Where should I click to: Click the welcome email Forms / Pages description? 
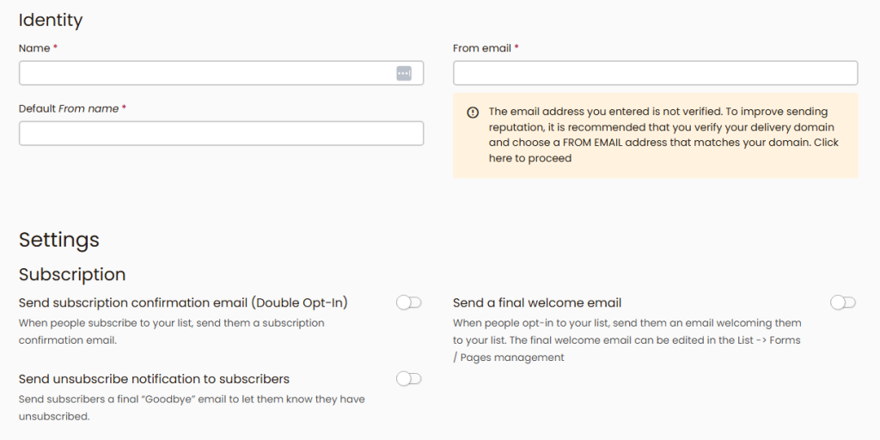click(626, 340)
